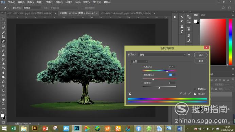Select the Path Selection arrow tool
Screen dimensions: 235x132
(3, 91)
